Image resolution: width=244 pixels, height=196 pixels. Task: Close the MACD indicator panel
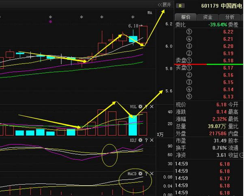coord(152,174)
